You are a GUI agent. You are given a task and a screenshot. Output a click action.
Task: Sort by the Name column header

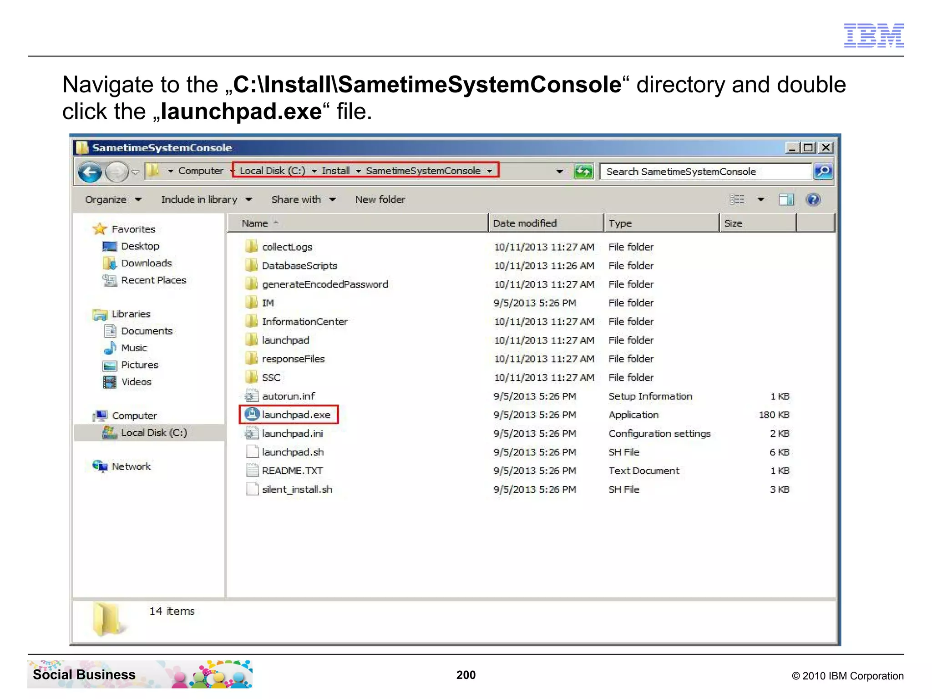pyautogui.click(x=358, y=223)
